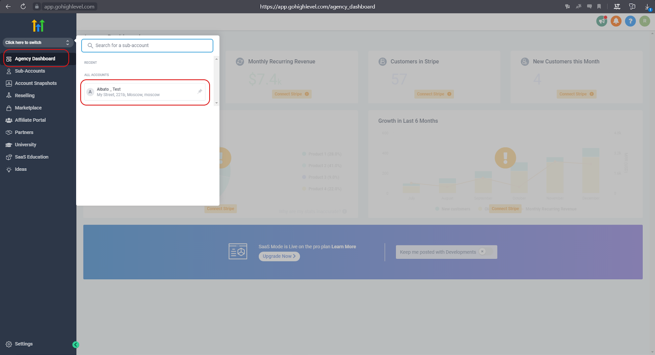Image resolution: width=655 pixels, height=355 pixels.
Task: Click the Partners handshake icon
Action: 9,133
